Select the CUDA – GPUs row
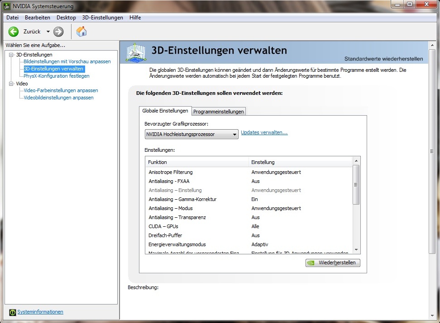 pos(249,226)
